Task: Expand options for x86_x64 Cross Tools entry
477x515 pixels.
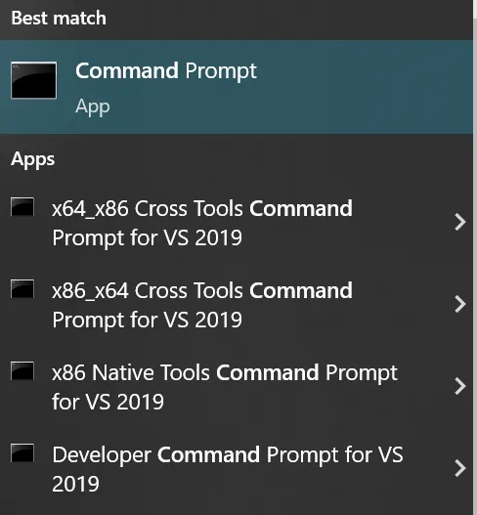Action: (460, 305)
